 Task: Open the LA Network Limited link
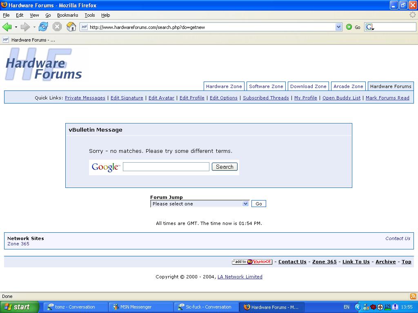pyautogui.click(x=240, y=277)
